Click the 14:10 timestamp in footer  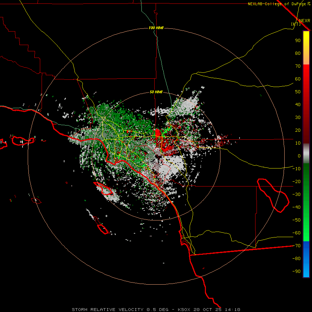232,310
